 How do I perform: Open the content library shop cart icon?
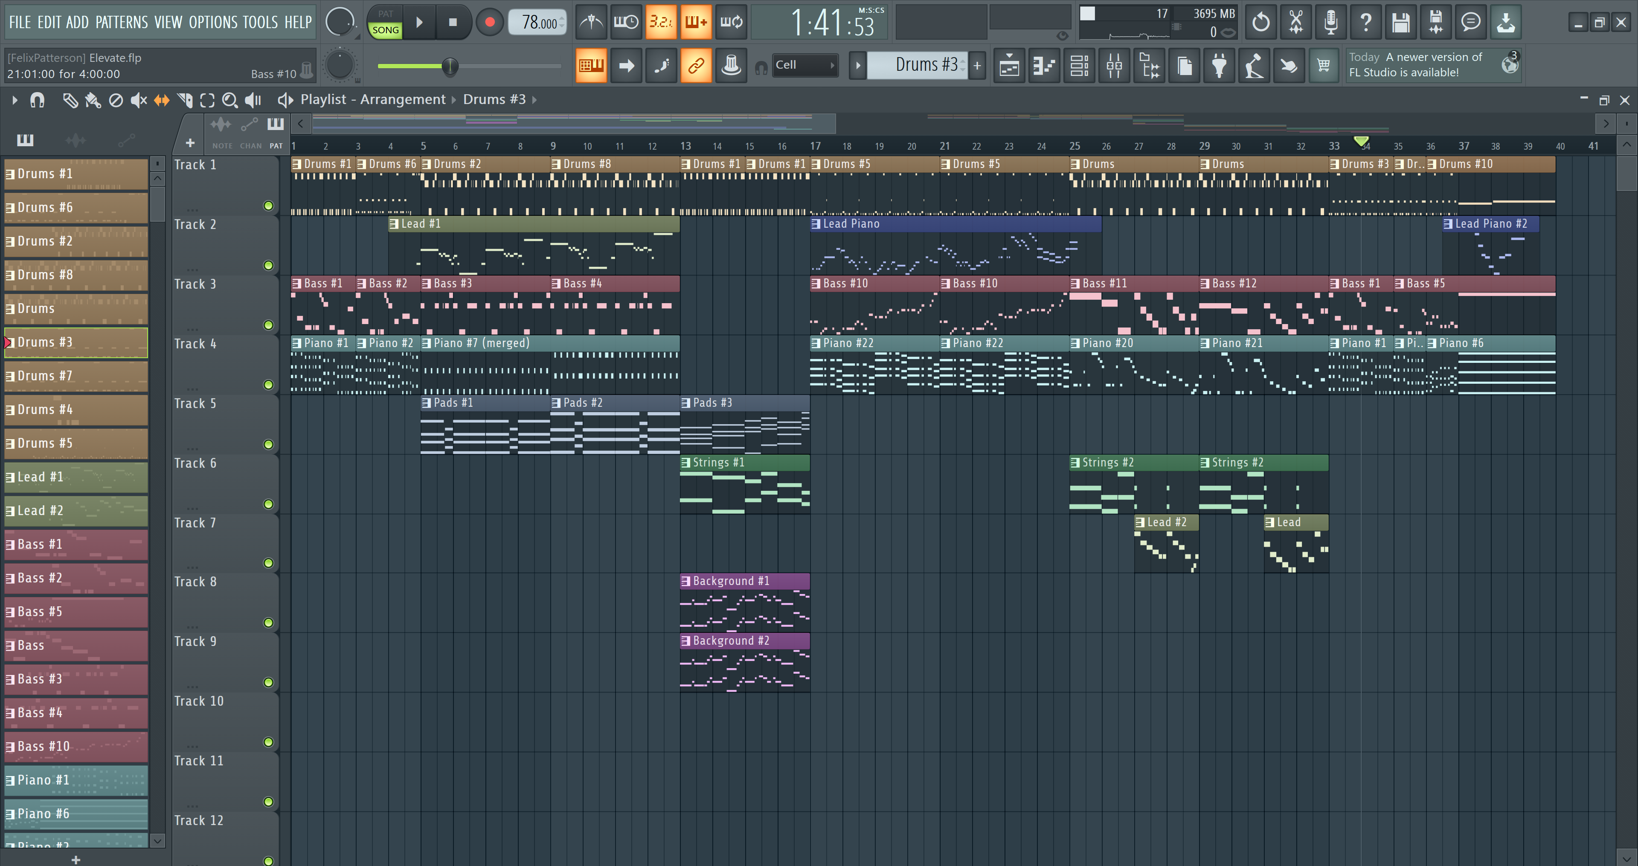[x=1323, y=66]
